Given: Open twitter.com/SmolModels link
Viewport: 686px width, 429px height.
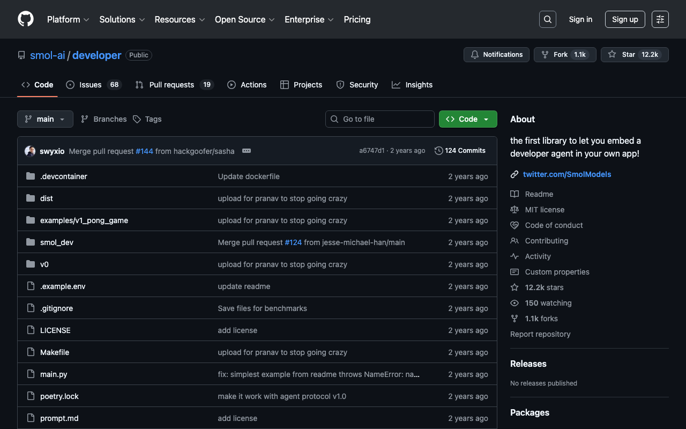Looking at the screenshot, I should pos(567,174).
